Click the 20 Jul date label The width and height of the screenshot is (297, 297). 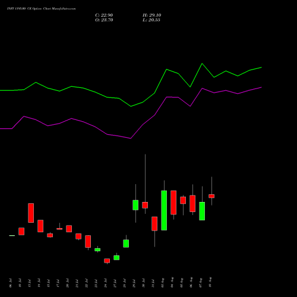(67, 283)
